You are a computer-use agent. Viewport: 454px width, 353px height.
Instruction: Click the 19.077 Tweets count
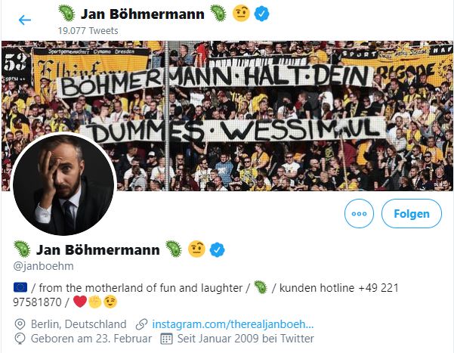(85, 30)
